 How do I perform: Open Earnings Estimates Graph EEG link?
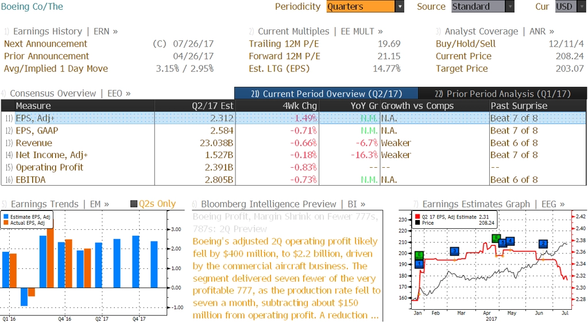(489, 204)
